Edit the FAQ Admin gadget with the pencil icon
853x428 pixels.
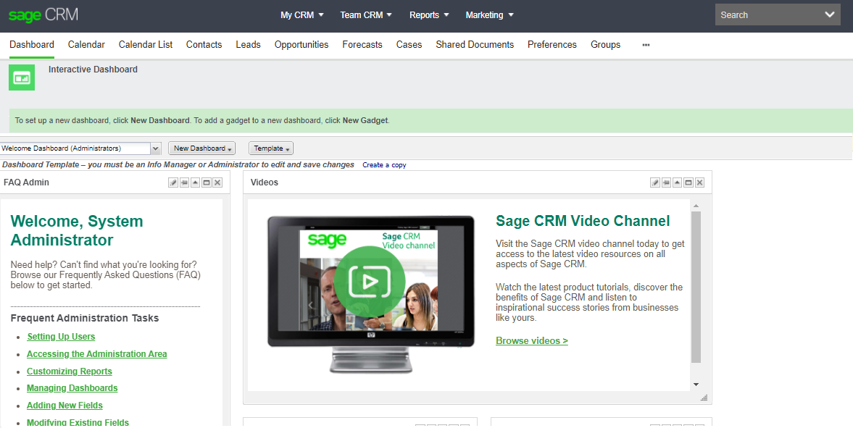coord(173,182)
